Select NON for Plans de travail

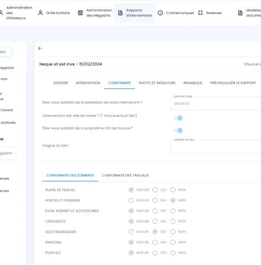click(x=173, y=190)
